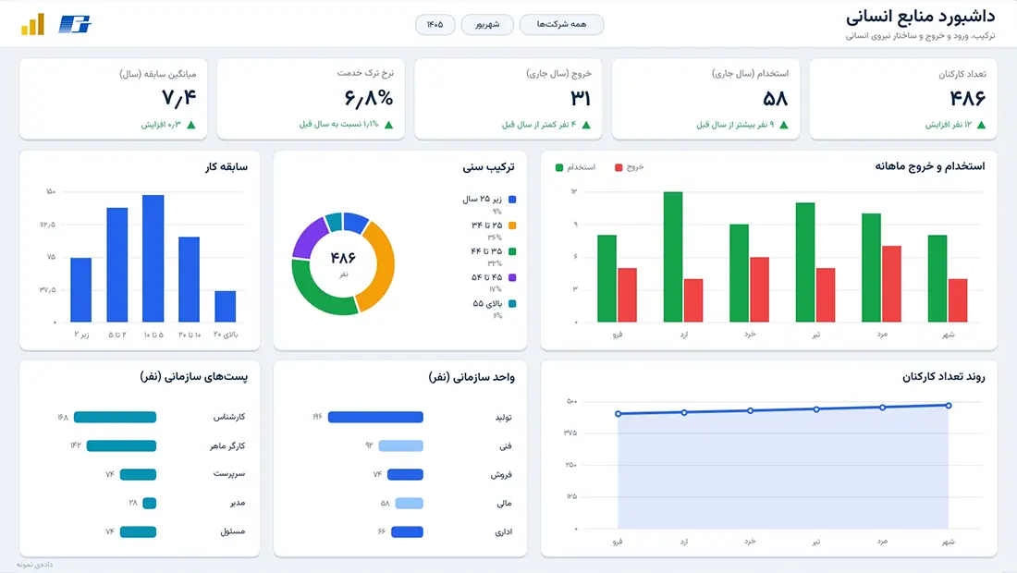Click green triangle in تعداد کارکنان card
The width and height of the screenshot is (1017, 573).
pos(981,125)
